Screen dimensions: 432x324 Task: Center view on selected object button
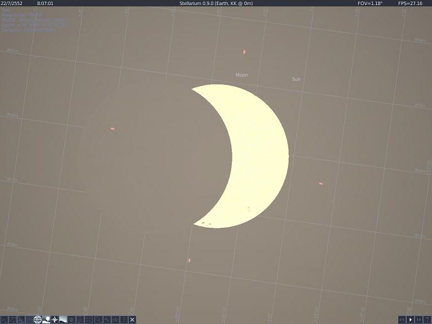coord(88,319)
